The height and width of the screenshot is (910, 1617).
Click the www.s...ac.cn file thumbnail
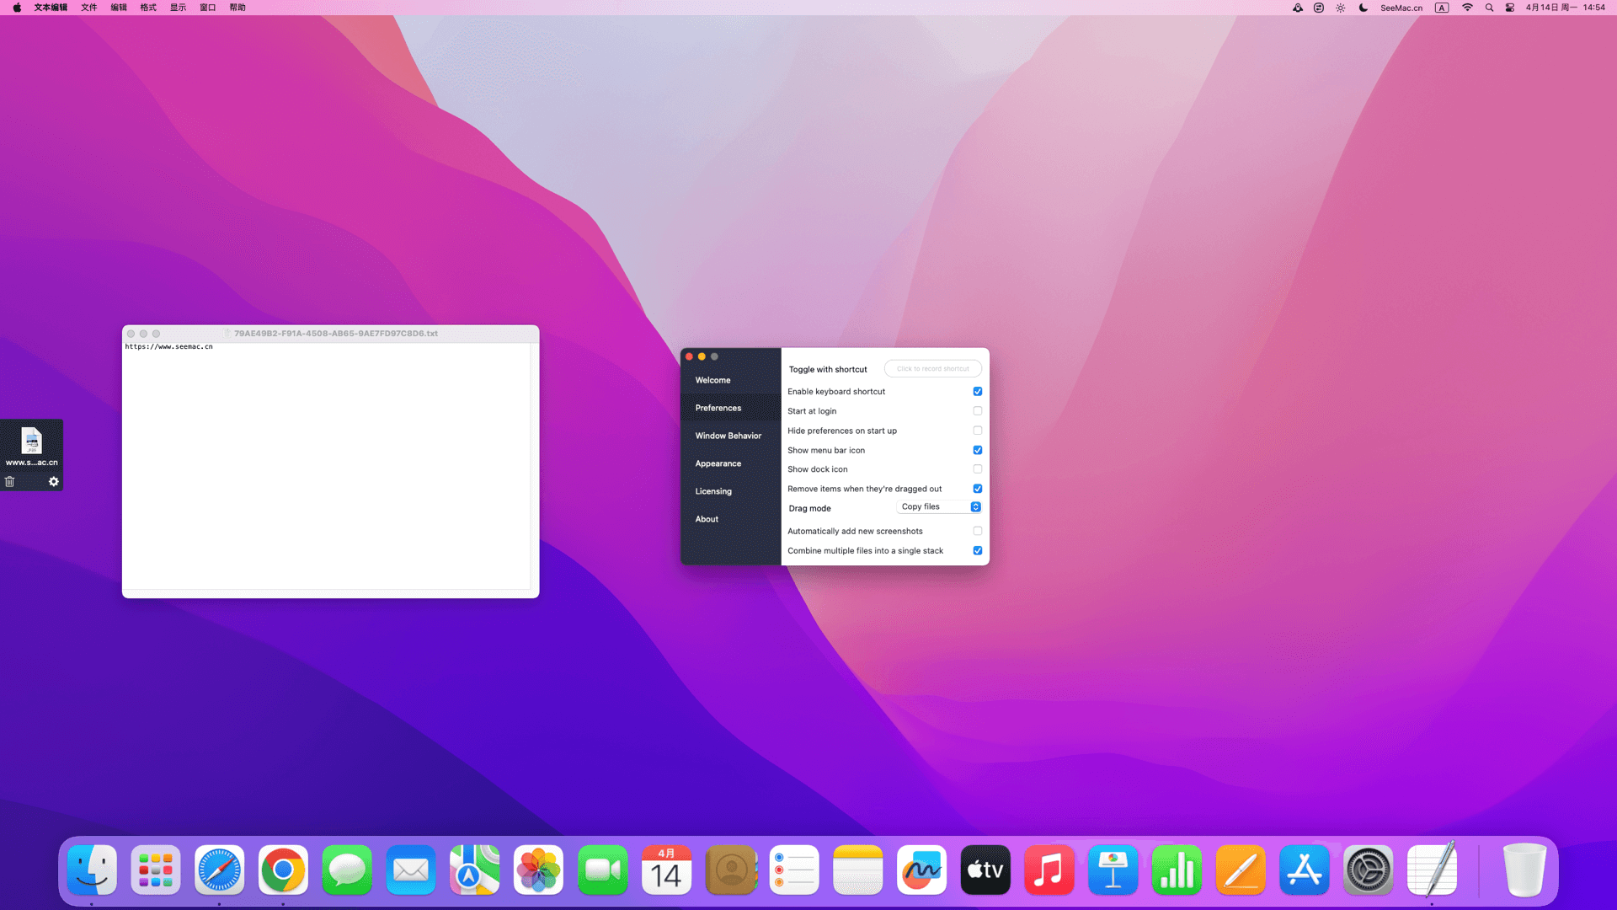(32, 442)
